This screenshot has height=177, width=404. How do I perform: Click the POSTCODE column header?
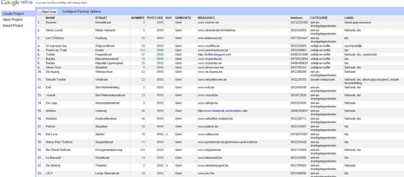coord(155,18)
